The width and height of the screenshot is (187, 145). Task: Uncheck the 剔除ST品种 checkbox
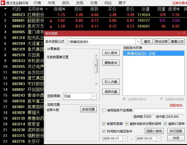pyautogui.click(x=165, y=124)
